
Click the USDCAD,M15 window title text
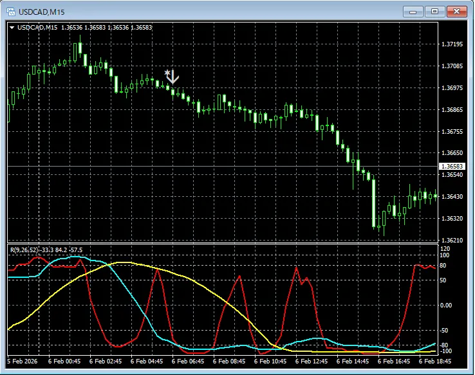(x=42, y=12)
